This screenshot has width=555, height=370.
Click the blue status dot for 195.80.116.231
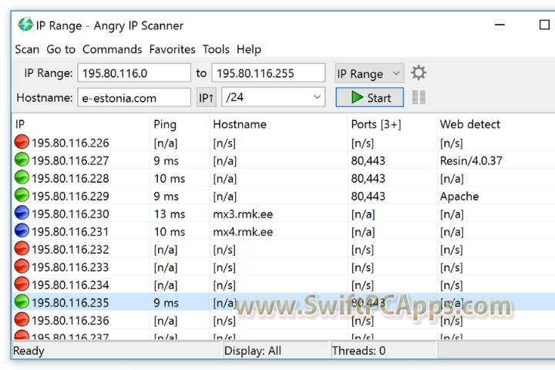click(x=22, y=230)
